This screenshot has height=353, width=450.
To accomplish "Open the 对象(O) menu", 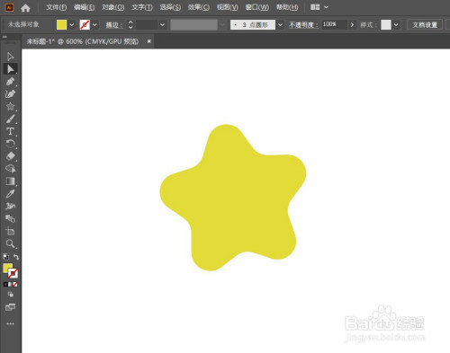I will (113, 7).
